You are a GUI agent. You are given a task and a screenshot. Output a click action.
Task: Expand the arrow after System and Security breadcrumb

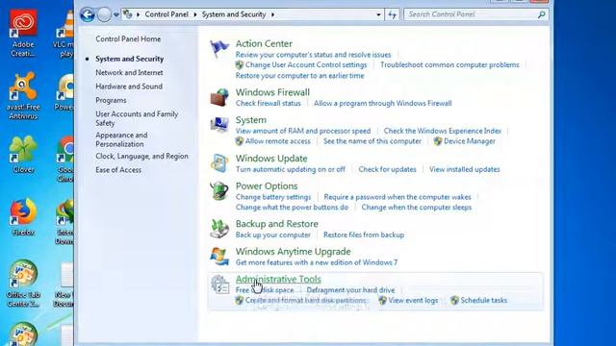(272, 14)
